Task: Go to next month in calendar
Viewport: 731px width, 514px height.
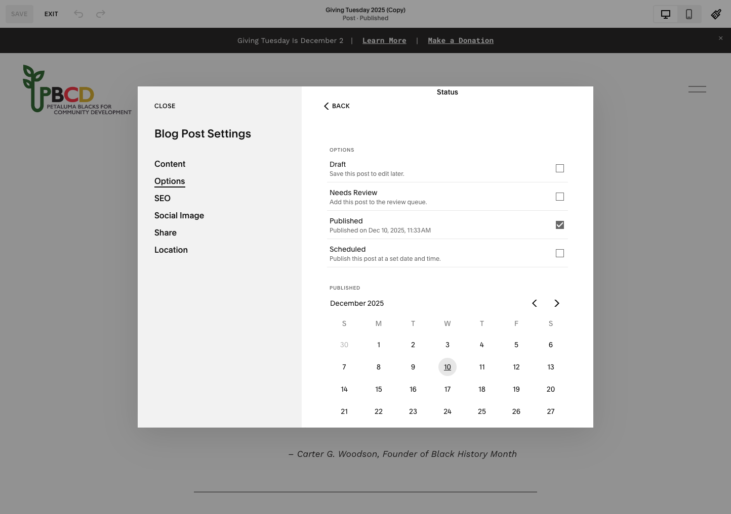Action: point(557,303)
